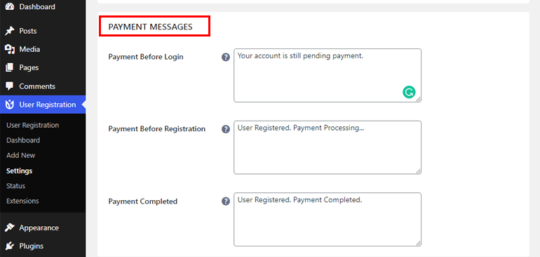Focus the Payment Before Login textarea
Screen dimensions: 540x257
tap(328, 76)
